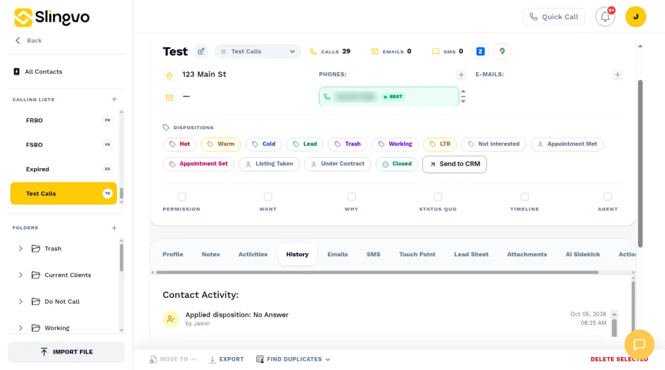Image resolution: width=665 pixels, height=370 pixels.
Task: Open notifications bell
Action: point(605,17)
